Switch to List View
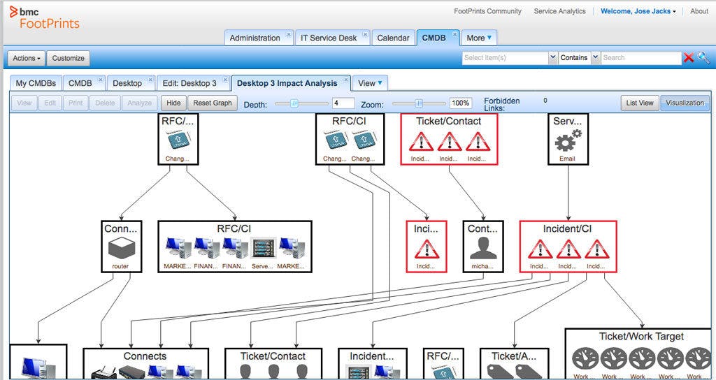The height and width of the screenshot is (380, 716). click(x=640, y=103)
